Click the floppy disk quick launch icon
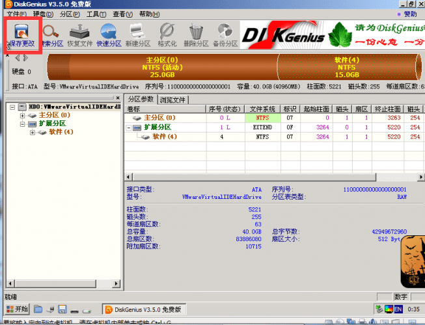 (62, 309)
